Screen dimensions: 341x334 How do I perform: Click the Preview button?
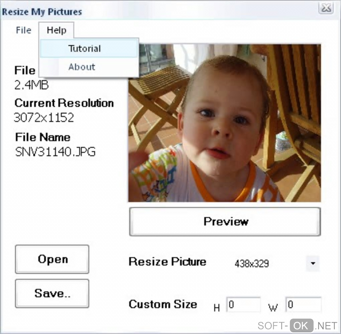click(225, 222)
